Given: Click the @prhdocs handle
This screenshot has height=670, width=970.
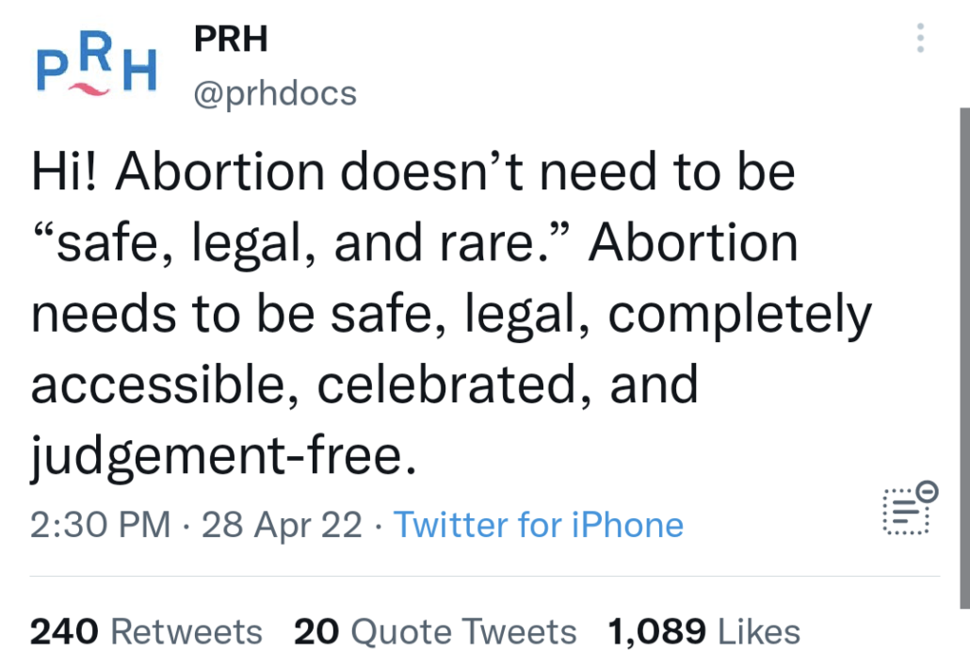Looking at the screenshot, I should (x=275, y=92).
